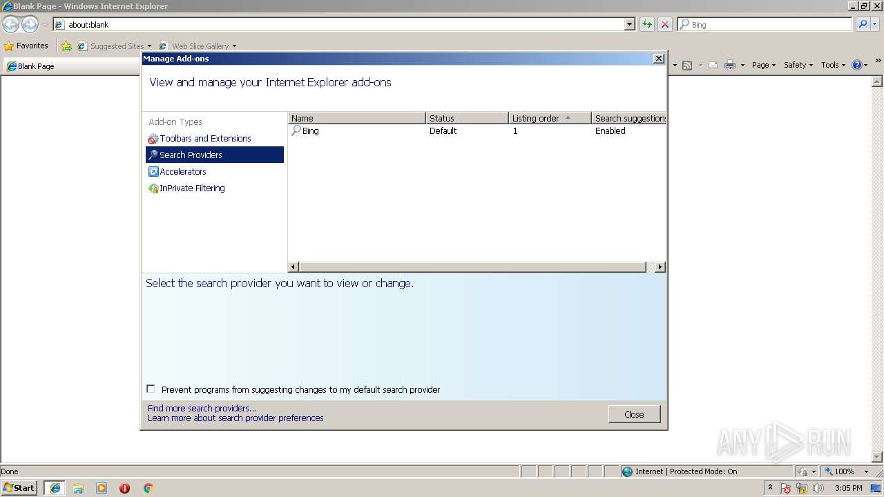Click the RSS feeds icon
This screenshot has width=884, height=497.
tap(687, 65)
